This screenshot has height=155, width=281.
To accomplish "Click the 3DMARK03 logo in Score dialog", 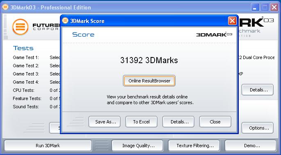I will (x=214, y=34).
